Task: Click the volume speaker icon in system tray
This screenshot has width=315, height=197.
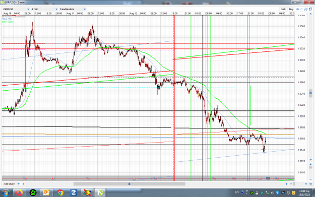Action: point(272,193)
